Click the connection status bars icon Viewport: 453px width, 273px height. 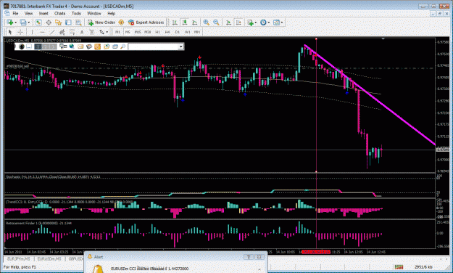click(399, 266)
